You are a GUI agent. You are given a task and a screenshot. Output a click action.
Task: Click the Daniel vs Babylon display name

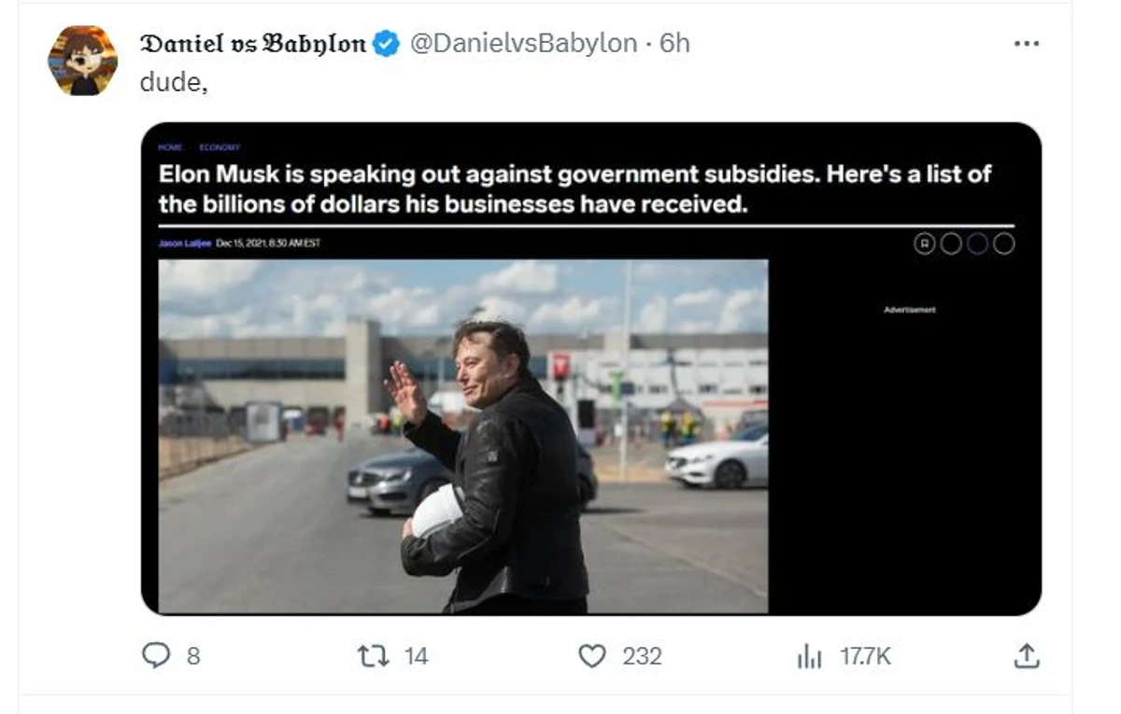252,43
